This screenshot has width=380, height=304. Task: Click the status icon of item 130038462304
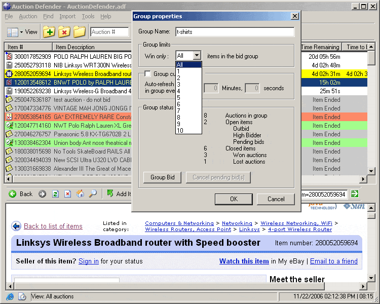(x=9, y=142)
